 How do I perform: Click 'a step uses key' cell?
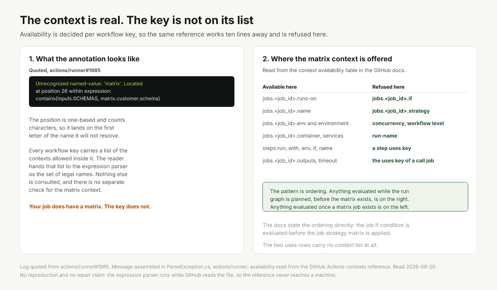tap(392, 148)
